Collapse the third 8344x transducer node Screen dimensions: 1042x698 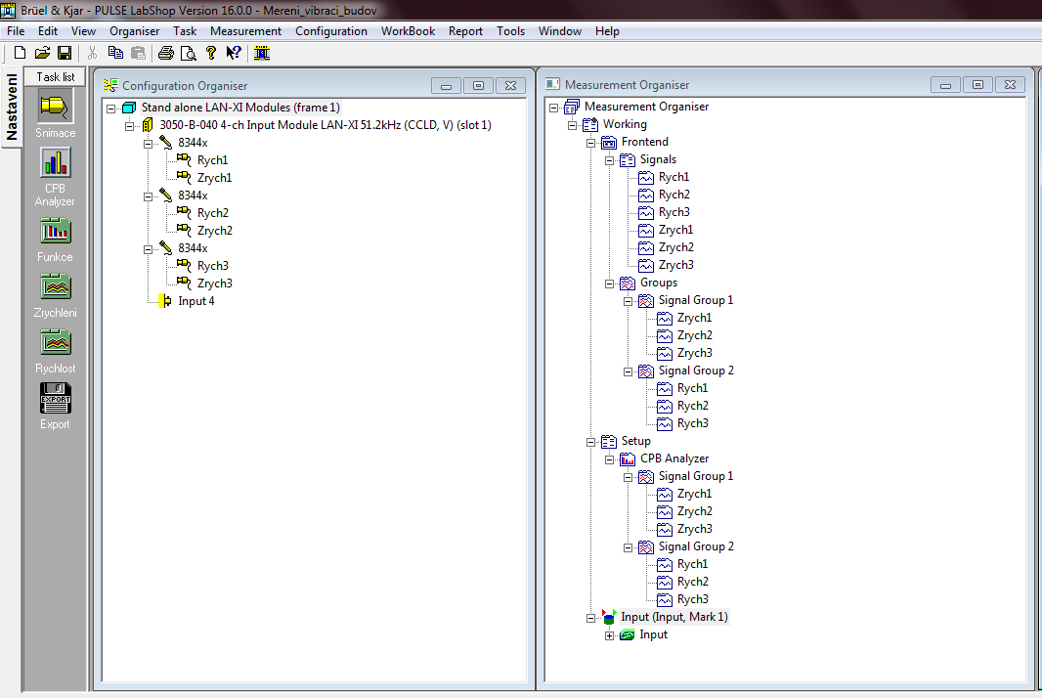(149, 249)
